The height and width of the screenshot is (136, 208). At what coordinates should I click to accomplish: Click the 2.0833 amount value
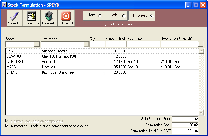point(121,56)
